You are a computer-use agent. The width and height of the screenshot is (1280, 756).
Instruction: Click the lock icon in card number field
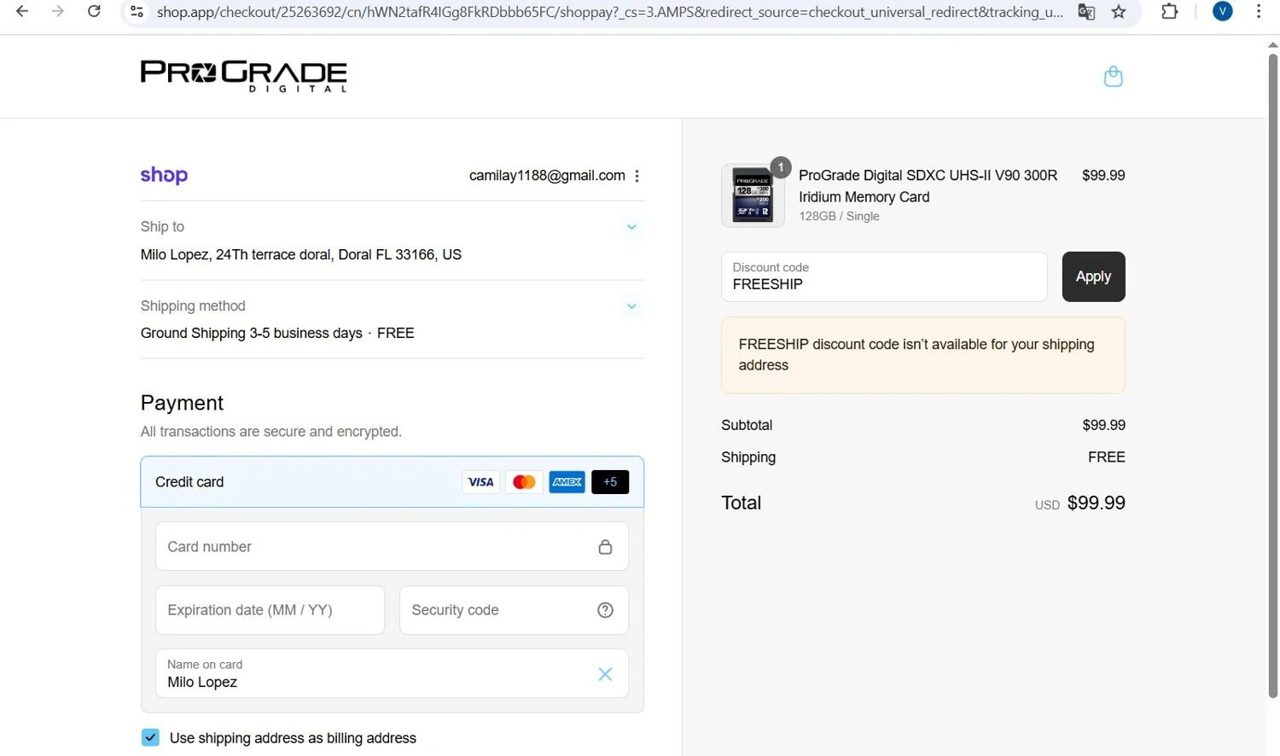tap(605, 547)
